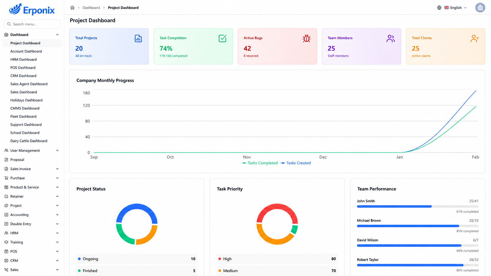The width and height of the screenshot is (491, 276).
Task: Click the Total Clients user icon
Action: [x=475, y=38]
